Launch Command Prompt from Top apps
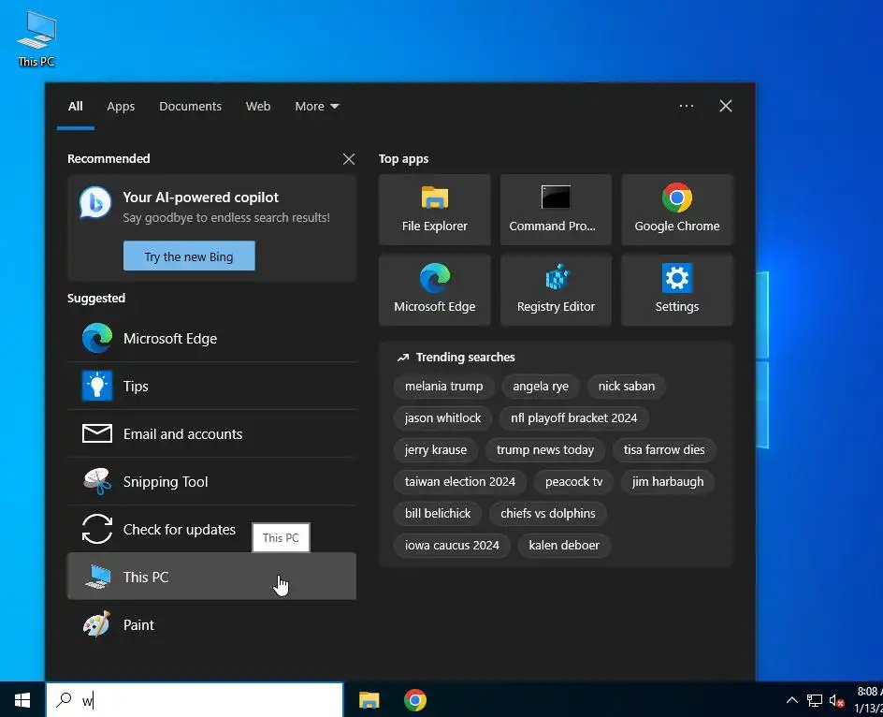 coord(556,210)
